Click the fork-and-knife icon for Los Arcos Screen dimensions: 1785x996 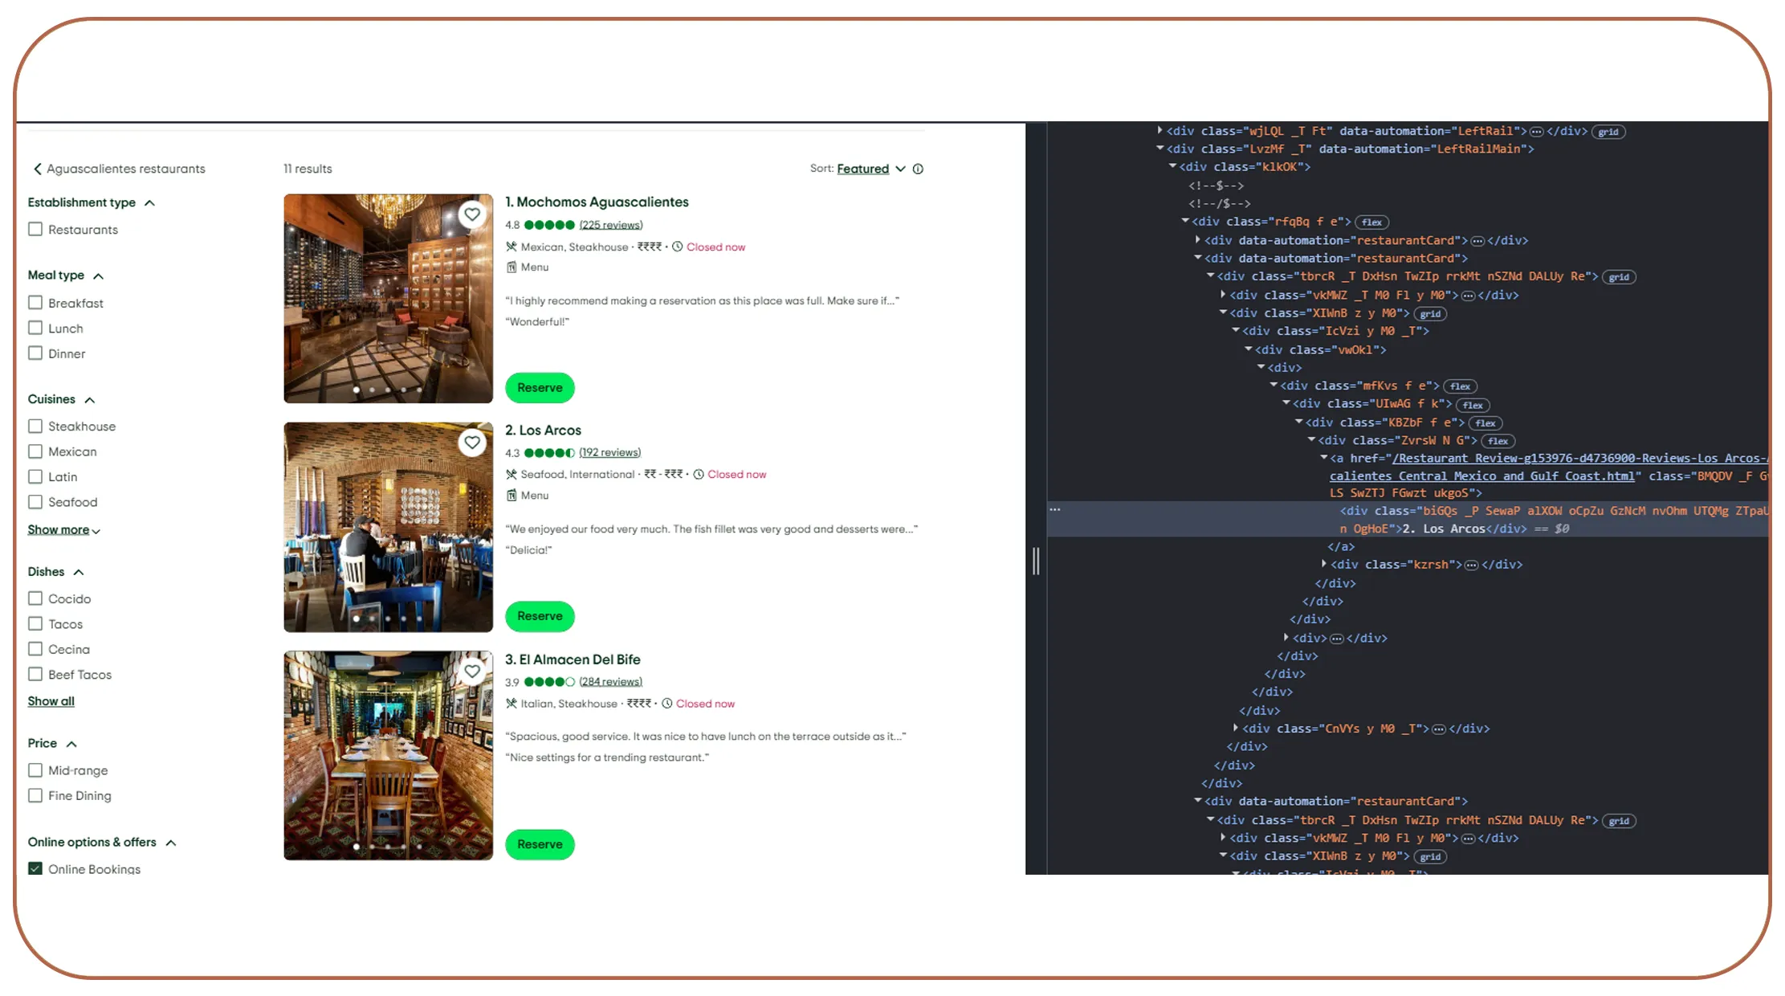click(x=511, y=474)
